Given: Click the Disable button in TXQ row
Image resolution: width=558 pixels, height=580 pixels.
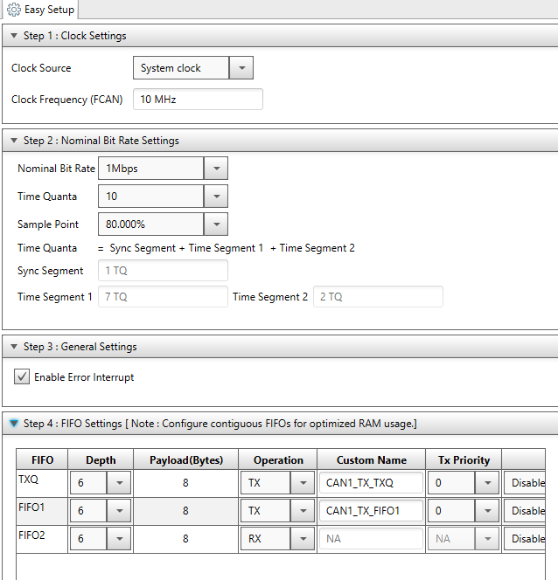Looking at the screenshot, I should coord(525,483).
